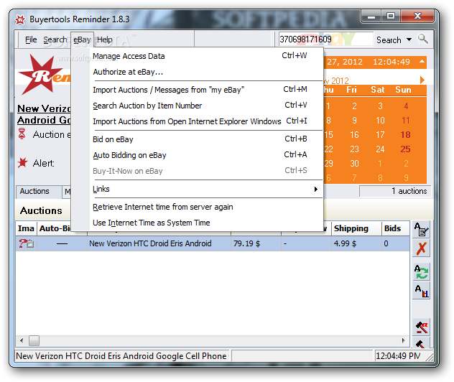Click the status bar time 12:04:49 PM
Image resolution: width=454 pixels, height=382 pixels.
coord(399,356)
